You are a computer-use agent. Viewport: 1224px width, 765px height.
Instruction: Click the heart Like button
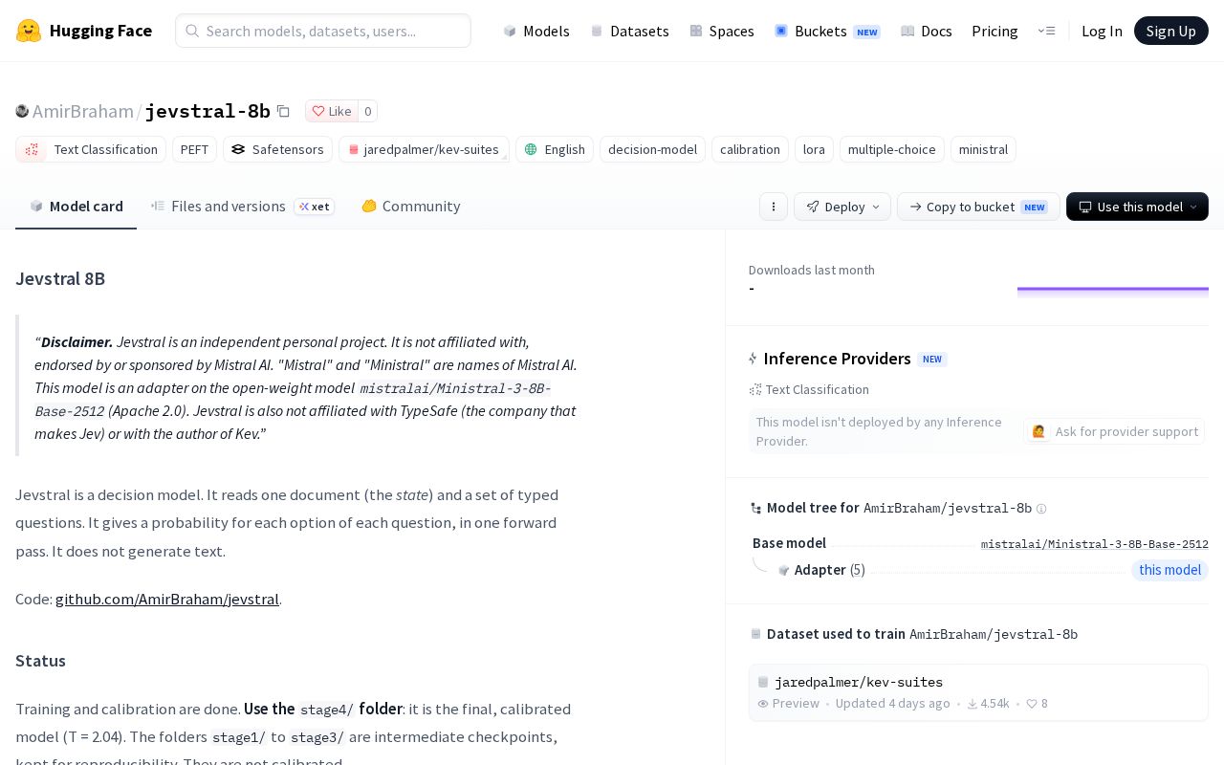[x=332, y=111]
